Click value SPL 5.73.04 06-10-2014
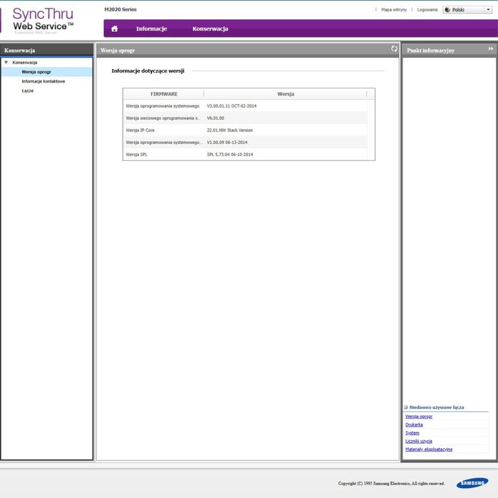 click(x=230, y=155)
